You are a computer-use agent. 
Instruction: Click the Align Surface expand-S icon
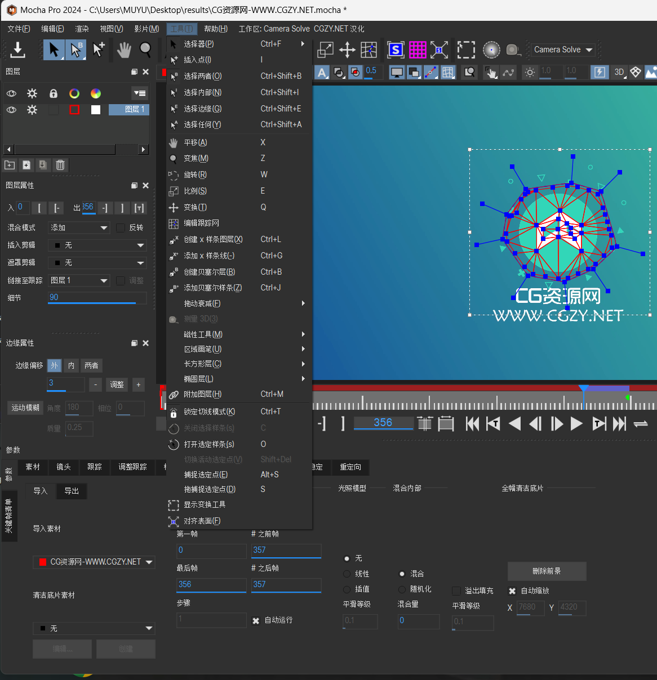(439, 50)
